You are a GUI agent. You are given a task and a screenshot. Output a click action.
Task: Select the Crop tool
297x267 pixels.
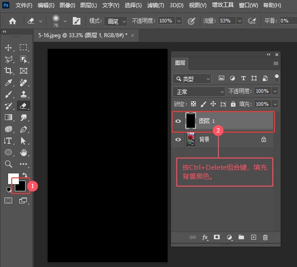pyautogui.click(x=9, y=71)
